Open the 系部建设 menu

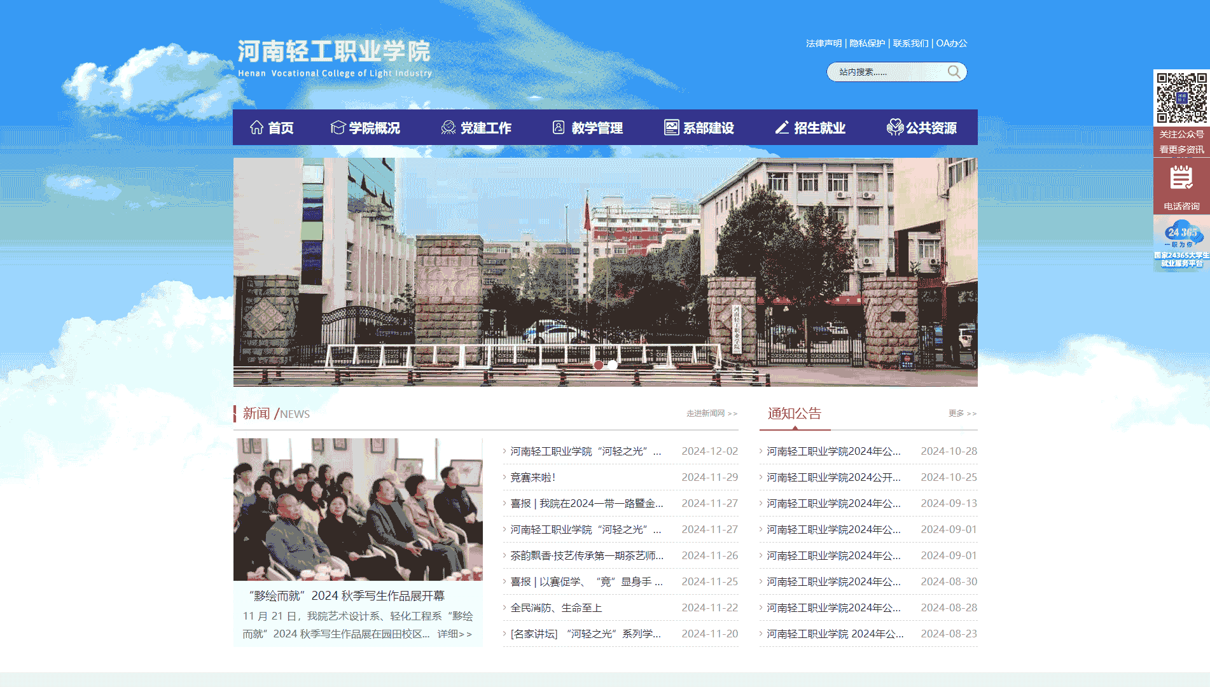point(699,127)
